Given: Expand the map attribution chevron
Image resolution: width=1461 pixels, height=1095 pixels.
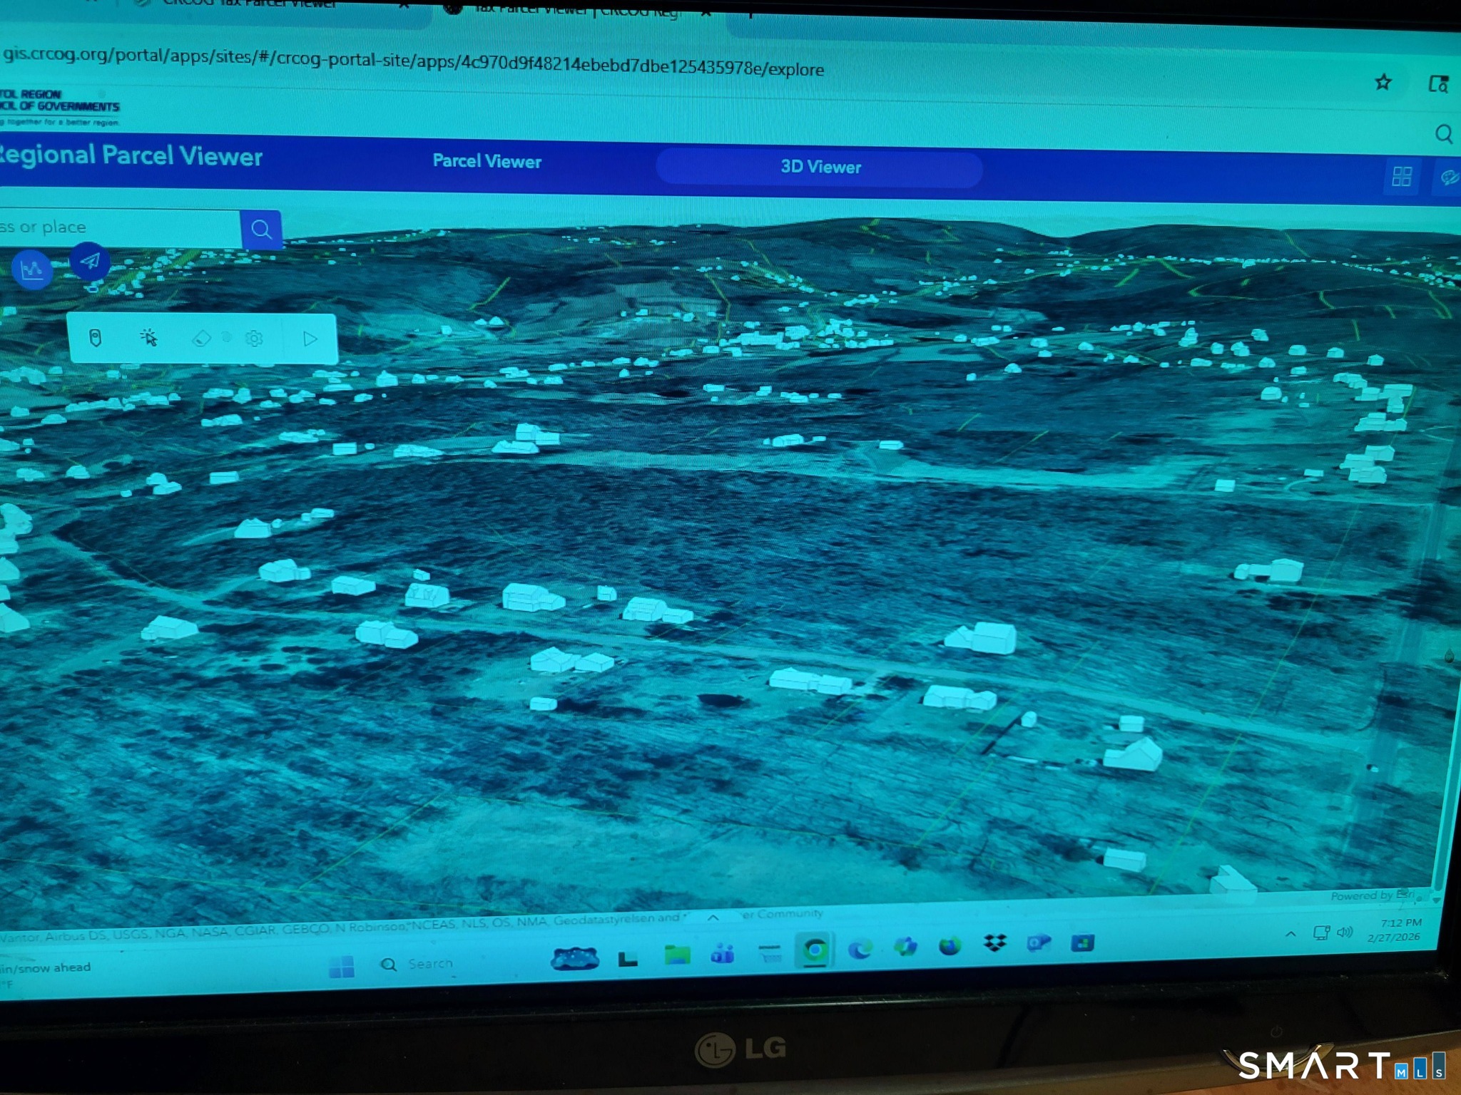Looking at the screenshot, I should [713, 918].
